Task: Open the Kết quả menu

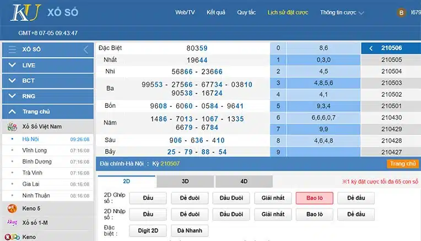Action: 216,12
